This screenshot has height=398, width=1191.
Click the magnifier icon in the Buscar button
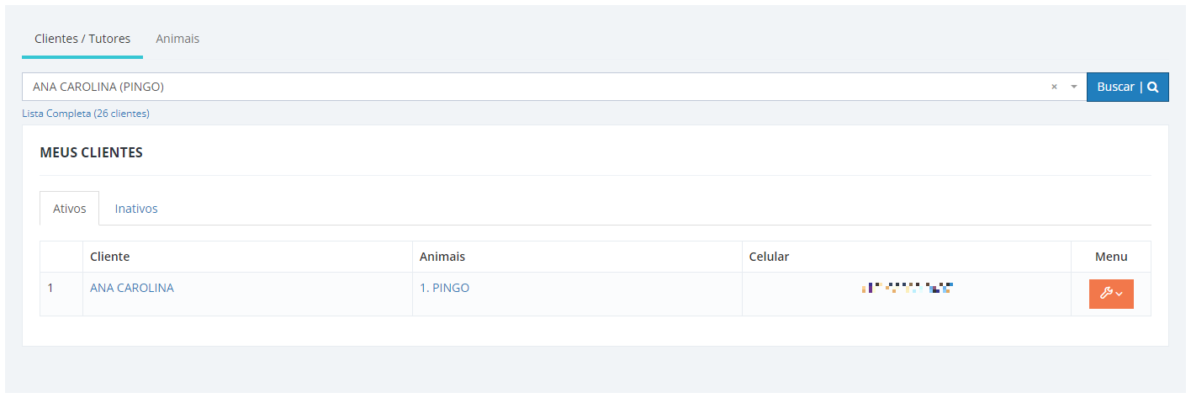[x=1153, y=87]
